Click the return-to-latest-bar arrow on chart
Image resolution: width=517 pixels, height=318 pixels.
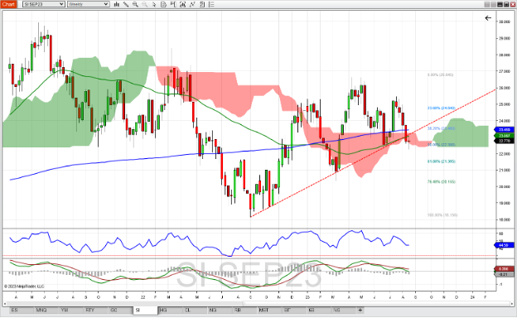pyautogui.click(x=488, y=18)
